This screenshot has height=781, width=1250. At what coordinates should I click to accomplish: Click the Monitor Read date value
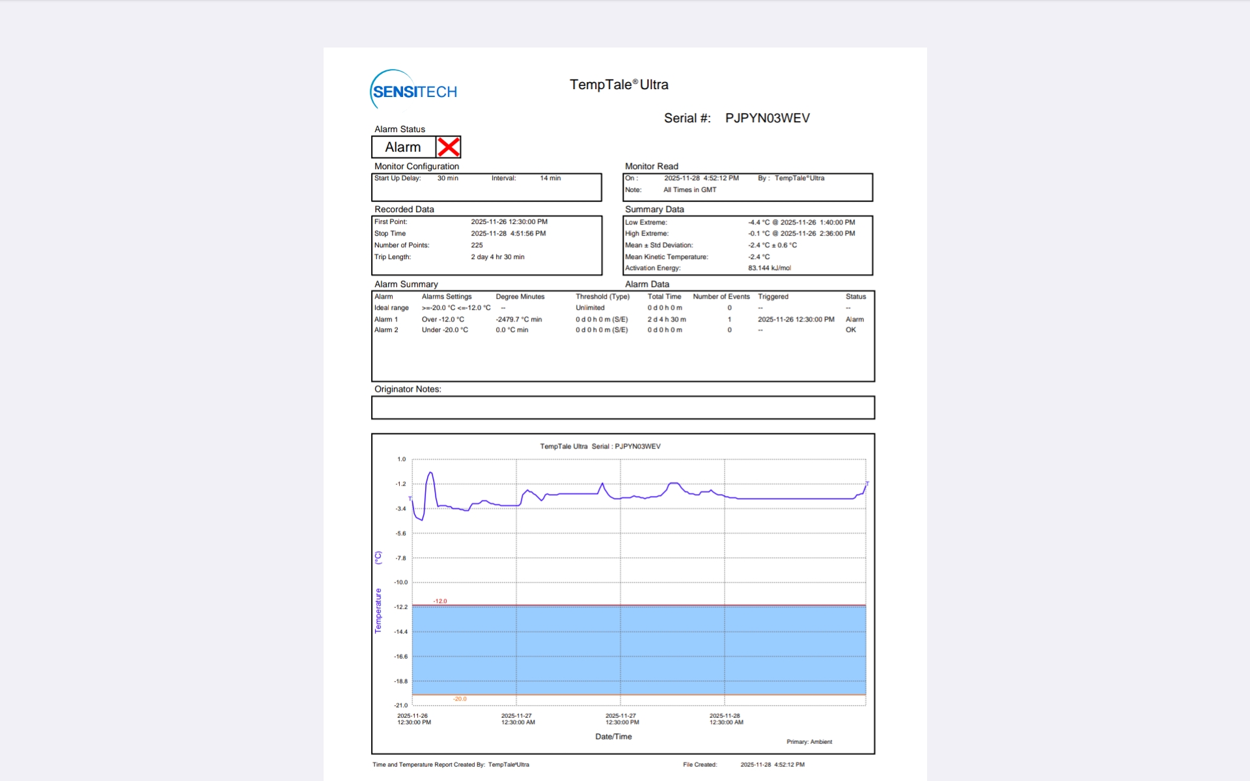(x=701, y=178)
